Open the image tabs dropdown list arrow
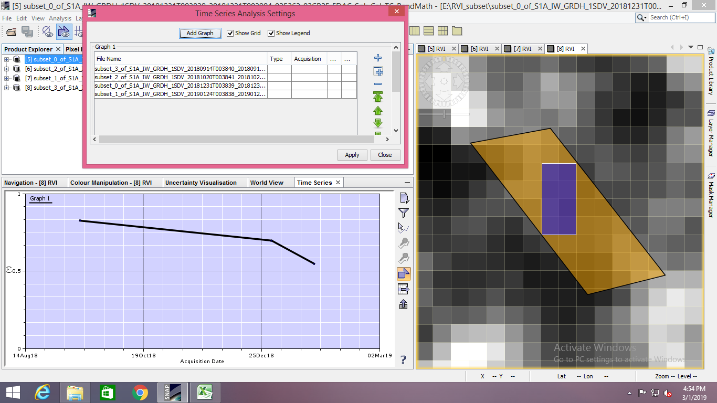Viewport: 717px width, 403px height. click(x=691, y=47)
